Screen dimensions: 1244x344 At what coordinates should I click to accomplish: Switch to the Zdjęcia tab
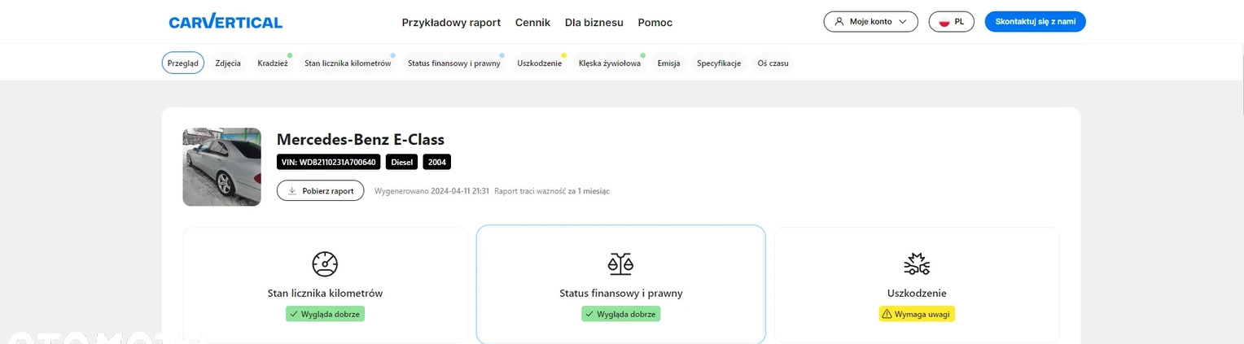coord(228,63)
